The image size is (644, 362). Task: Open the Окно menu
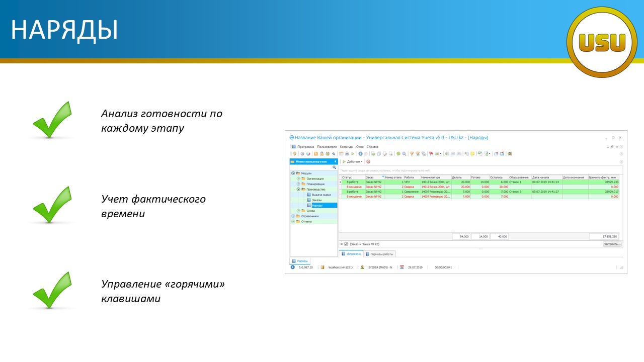tap(360, 147)
